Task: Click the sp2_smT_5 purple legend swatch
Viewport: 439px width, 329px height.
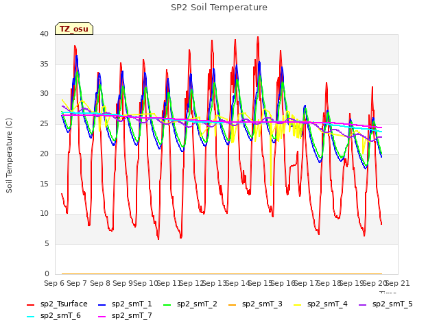Action: pyautogui.click(x=362, y=305)
